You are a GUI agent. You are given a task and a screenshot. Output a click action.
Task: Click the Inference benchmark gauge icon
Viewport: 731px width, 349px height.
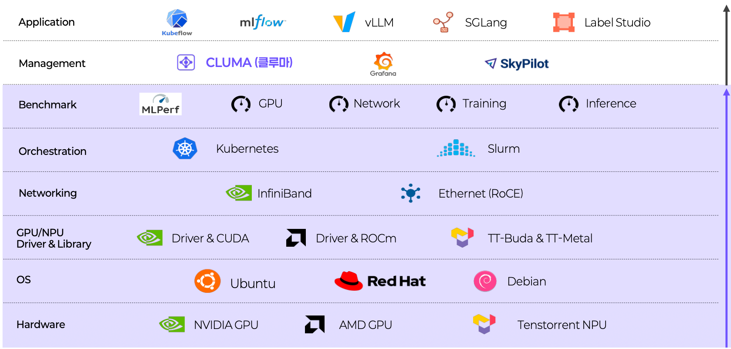569,104
